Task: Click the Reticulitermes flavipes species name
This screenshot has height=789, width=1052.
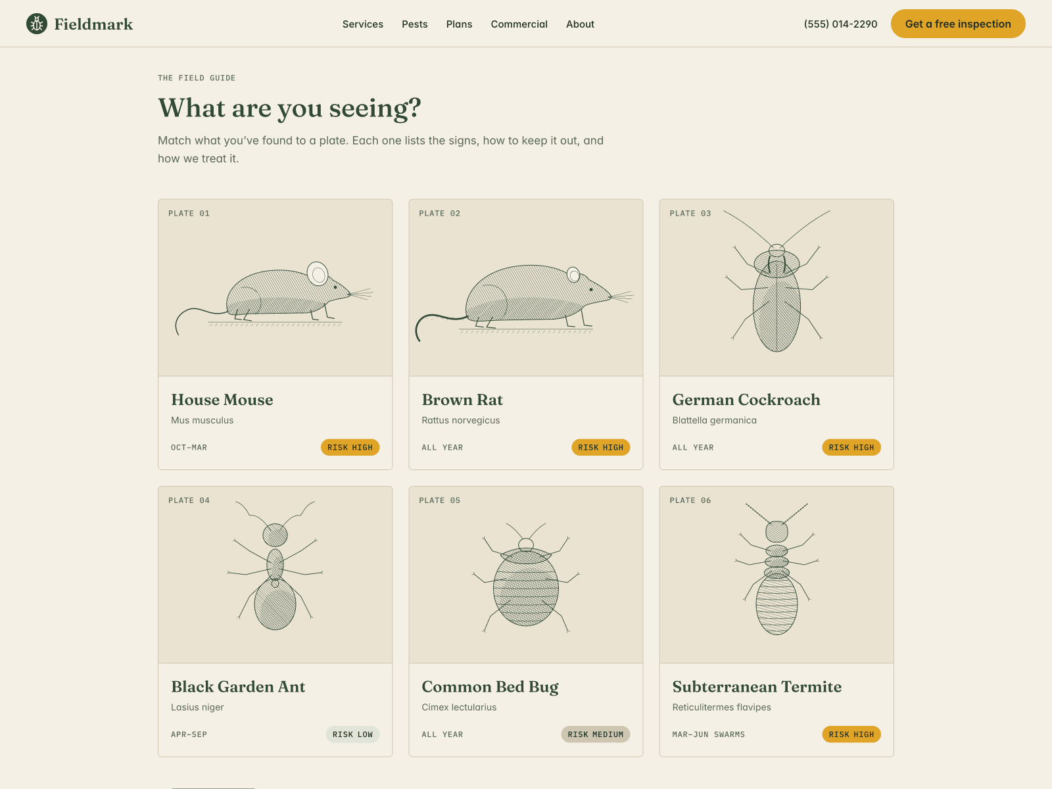Action: [x=722, y=707]
